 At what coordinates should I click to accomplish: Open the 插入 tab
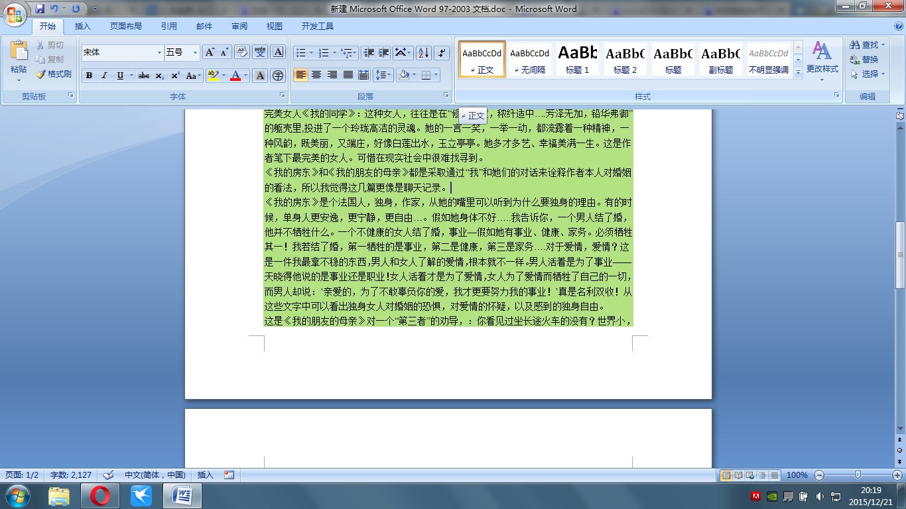pos(83,27)
